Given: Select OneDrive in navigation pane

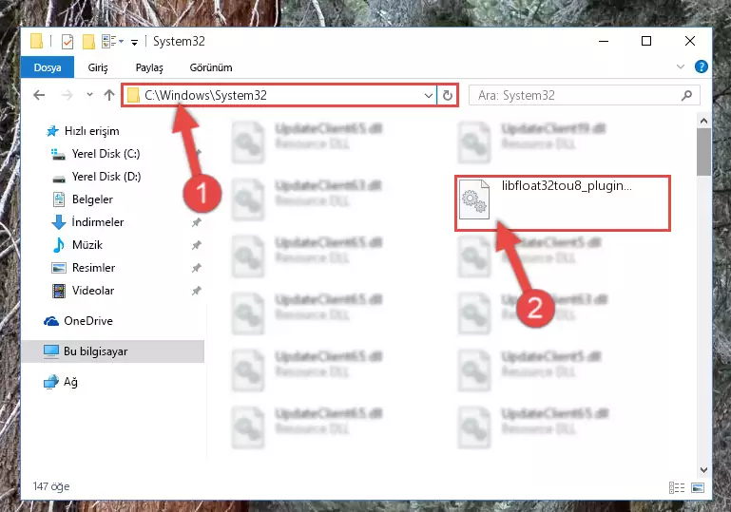Looking at the screenshot, I should 88,321.
